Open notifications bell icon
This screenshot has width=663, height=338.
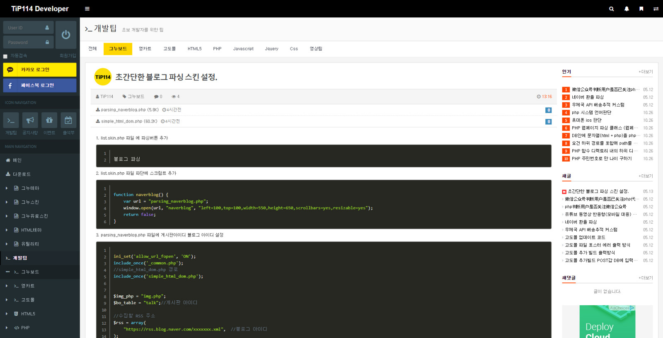coord(627,9)
